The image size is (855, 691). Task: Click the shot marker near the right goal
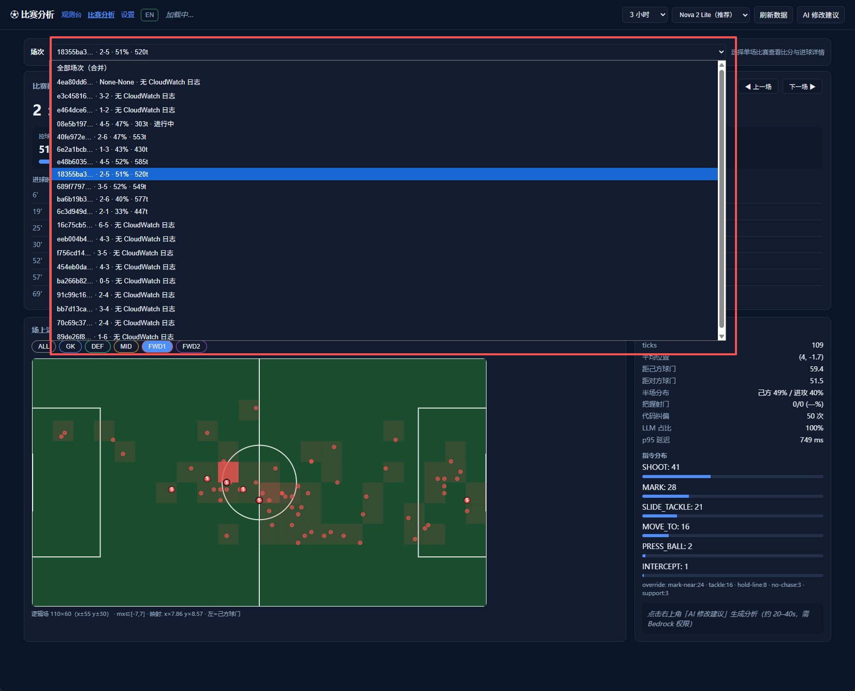pyautogui.click(x=467, y=500)
